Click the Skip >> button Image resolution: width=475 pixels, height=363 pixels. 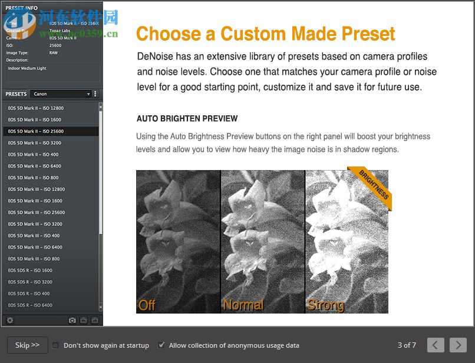(x=28, y=345)
